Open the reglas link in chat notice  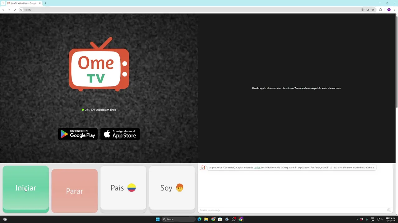pyautogui.click(x=257, y=168)
